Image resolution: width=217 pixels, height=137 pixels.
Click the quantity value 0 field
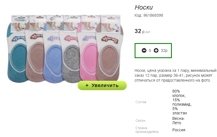tap(150, 51)
